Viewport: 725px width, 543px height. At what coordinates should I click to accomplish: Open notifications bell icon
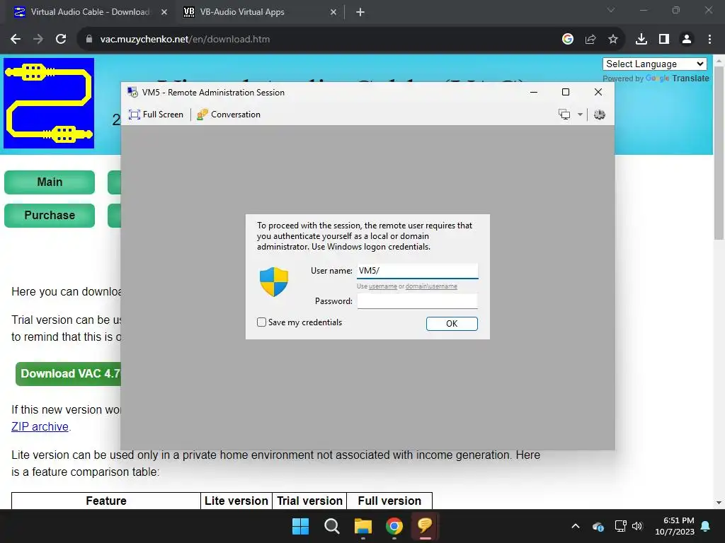(x=706, y=526)
